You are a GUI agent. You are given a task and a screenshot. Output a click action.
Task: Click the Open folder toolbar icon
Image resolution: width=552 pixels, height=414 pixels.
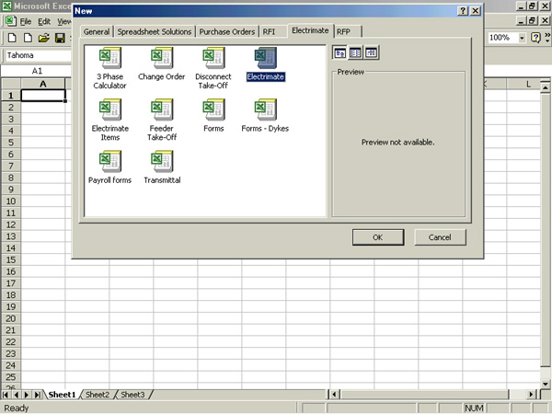44,38
